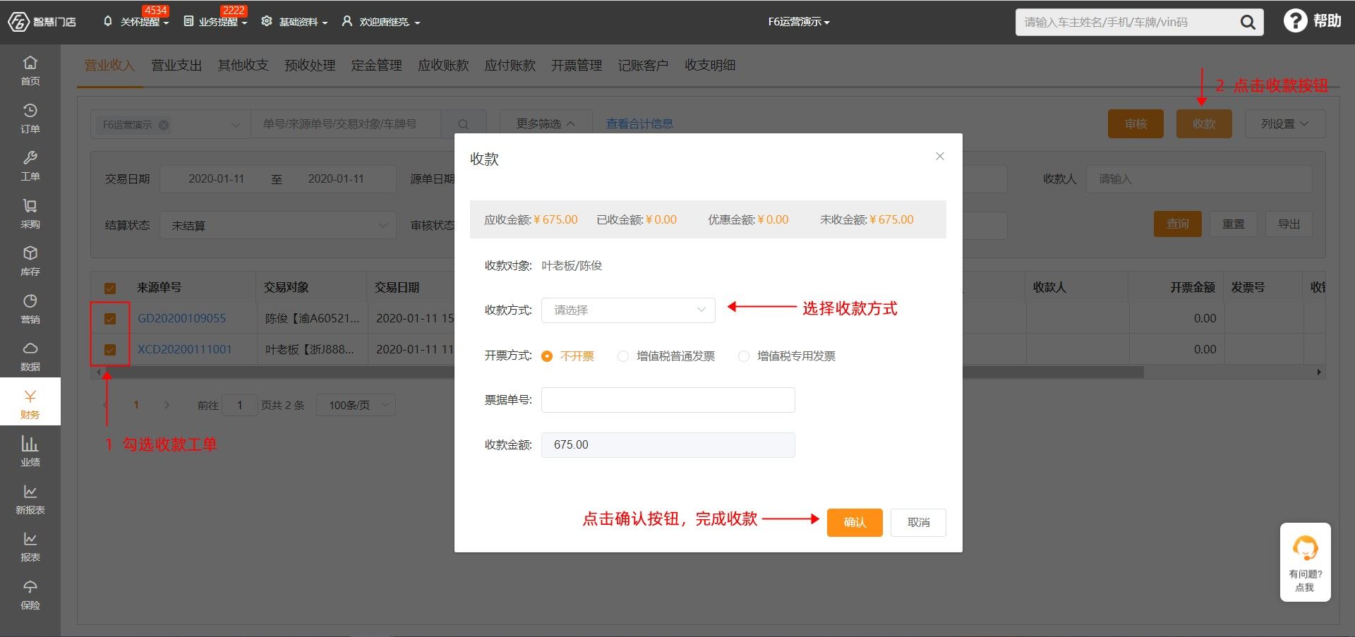Open the 营销 marketing sidebar icon
This screenshot has height=637, width=1355.
pos(30,309)
